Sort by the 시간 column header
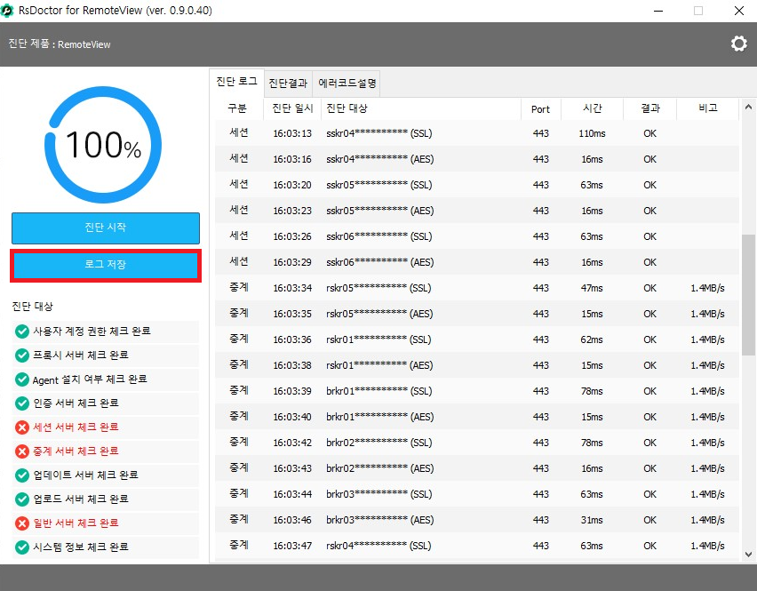 (x=592, y=108)
